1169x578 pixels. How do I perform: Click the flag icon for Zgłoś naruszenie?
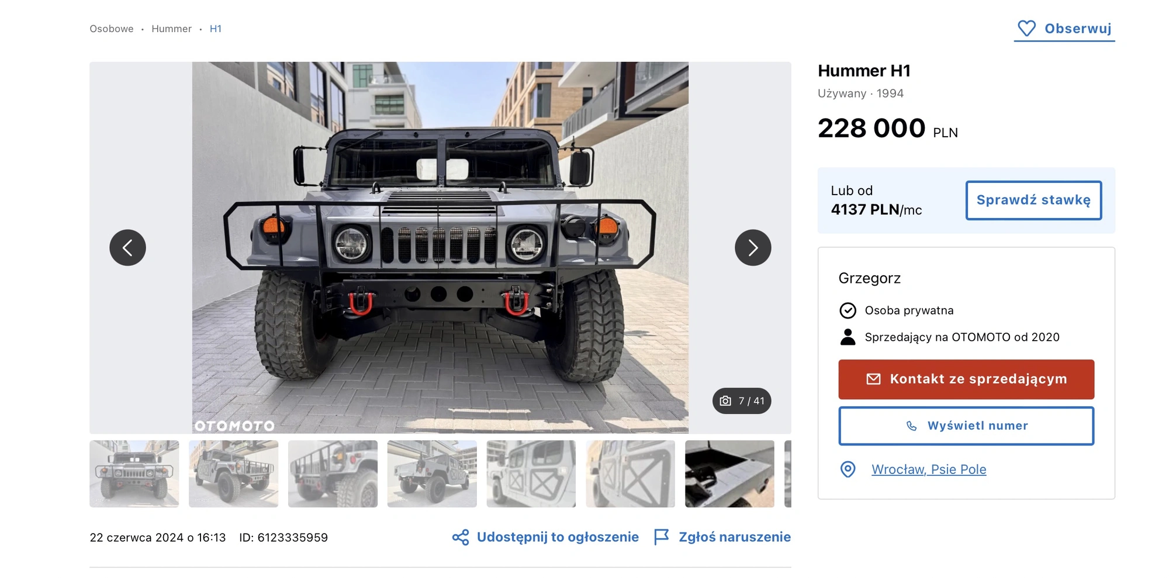click(661, 537)
